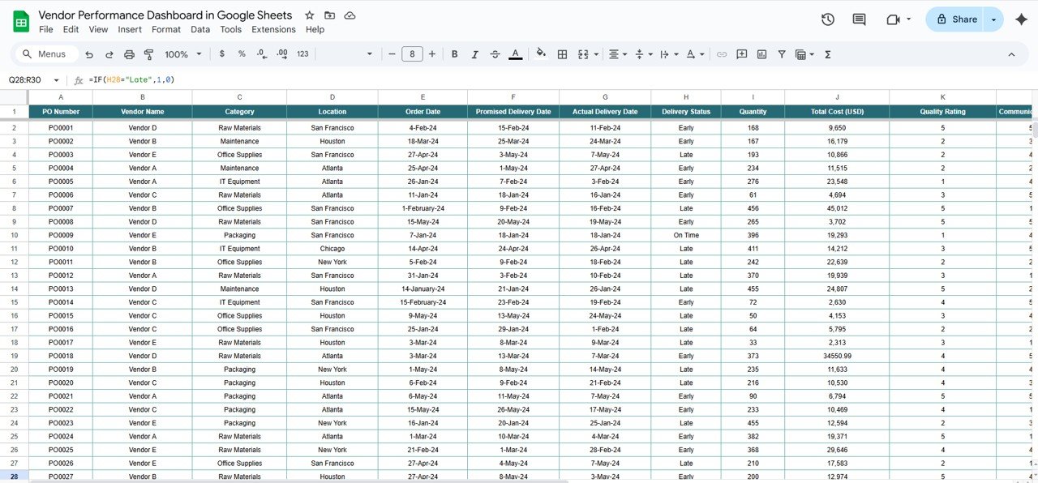Format as currency with dollar icon

[x=222, y=54]
